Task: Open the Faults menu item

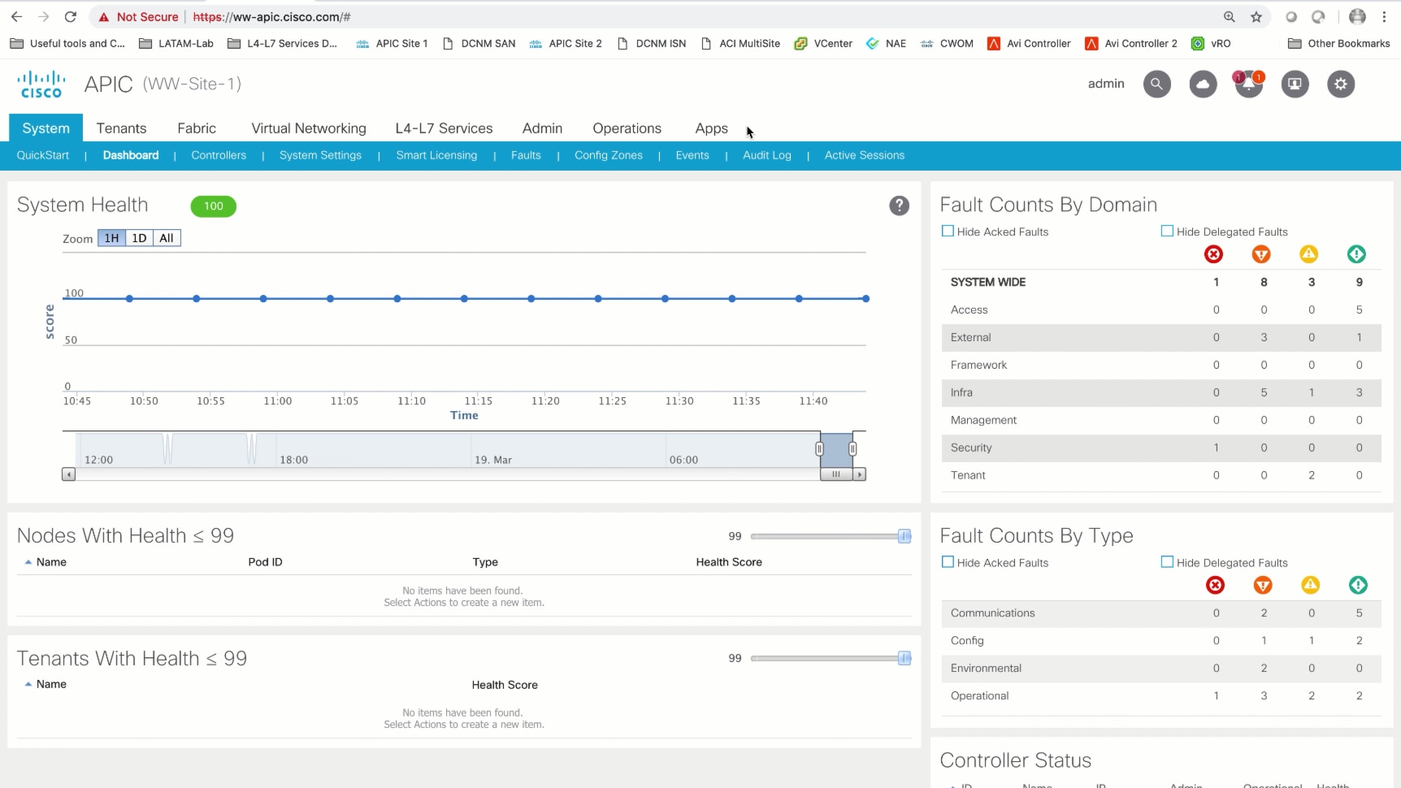Action: (526, 155)
